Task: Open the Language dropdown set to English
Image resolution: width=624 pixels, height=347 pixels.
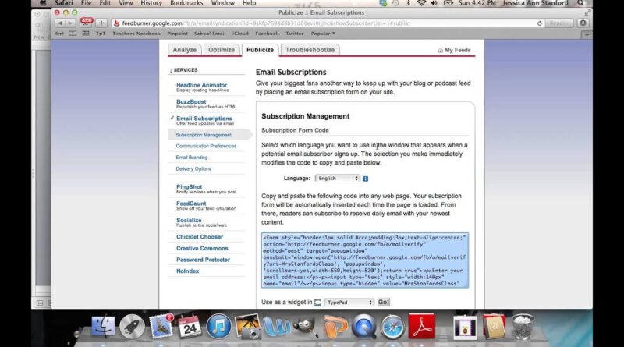Action: click(x=338, y=179)
